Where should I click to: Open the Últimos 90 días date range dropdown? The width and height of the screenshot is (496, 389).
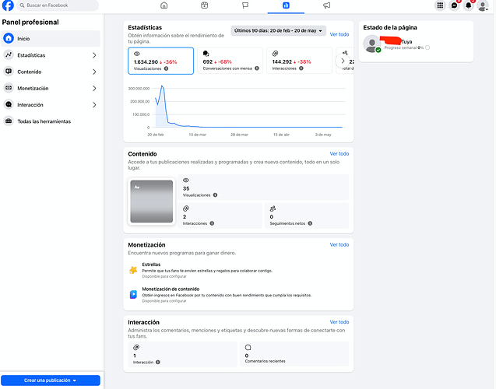tap(279, 30)
